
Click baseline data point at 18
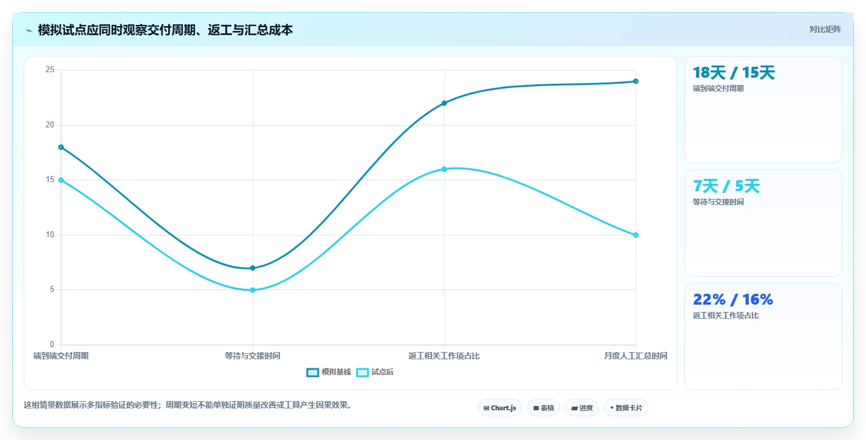tap(61, 147)
